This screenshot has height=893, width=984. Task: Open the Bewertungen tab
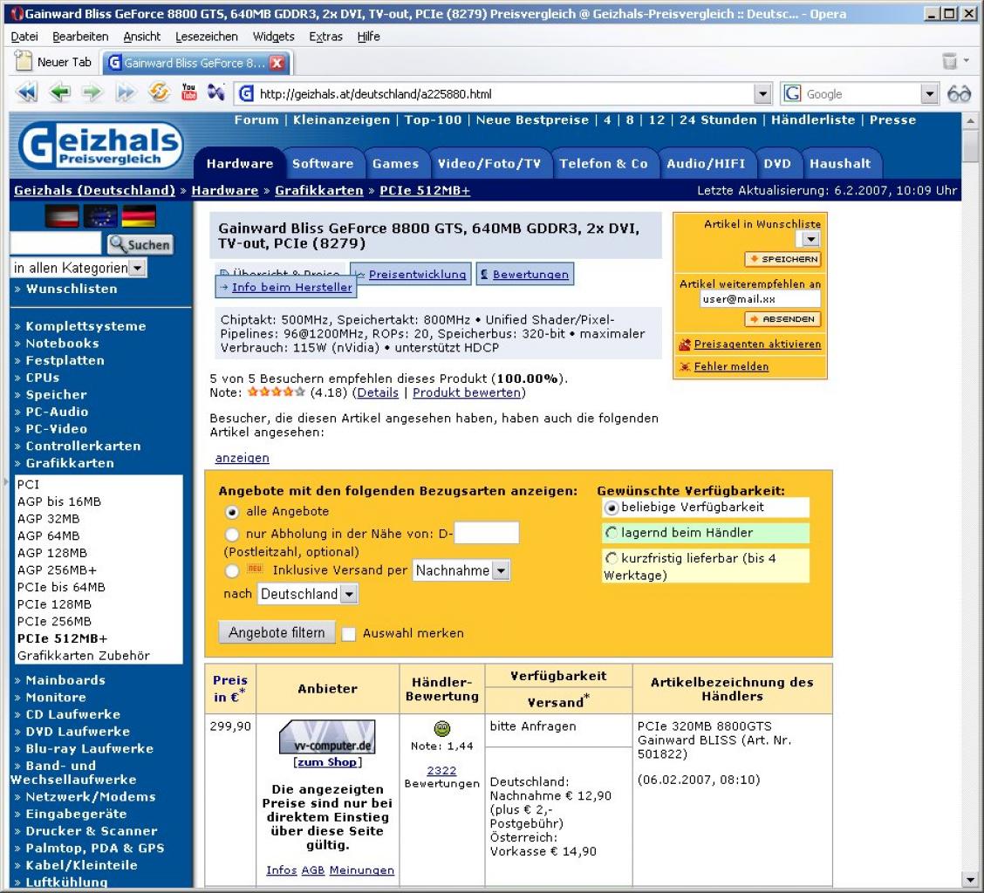[x=524, y=274]
